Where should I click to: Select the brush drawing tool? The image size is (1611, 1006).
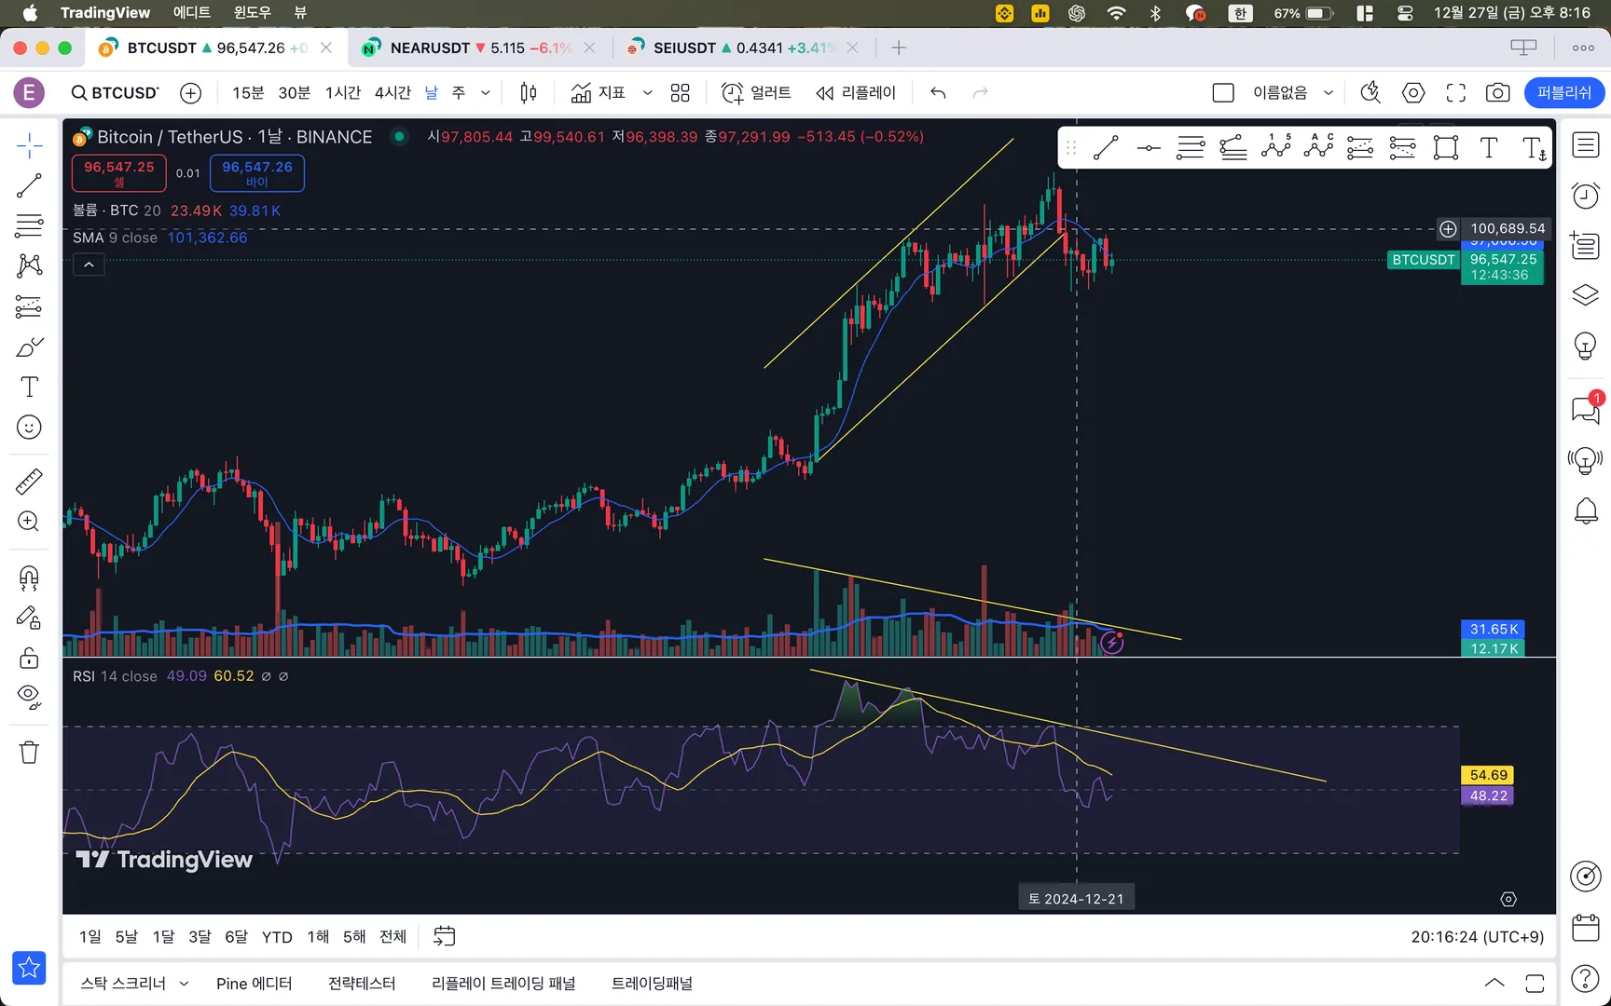coord(29,347)
